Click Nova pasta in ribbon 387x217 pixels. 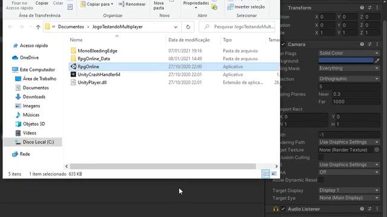point(158,5)
